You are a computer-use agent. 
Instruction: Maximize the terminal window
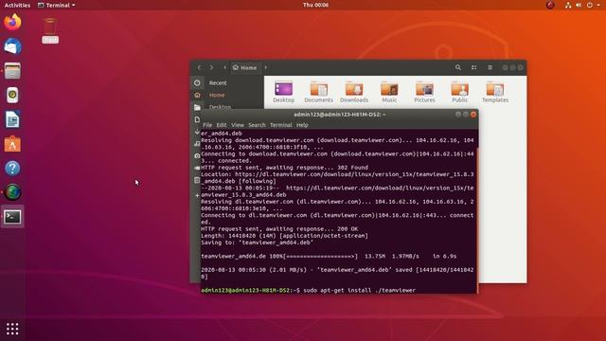click(x=466, y=115)
